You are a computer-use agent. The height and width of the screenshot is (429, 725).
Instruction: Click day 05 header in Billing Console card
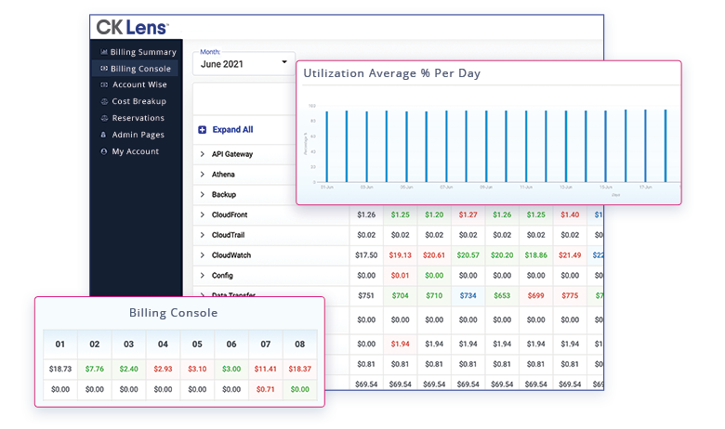(x=197, y=344)
